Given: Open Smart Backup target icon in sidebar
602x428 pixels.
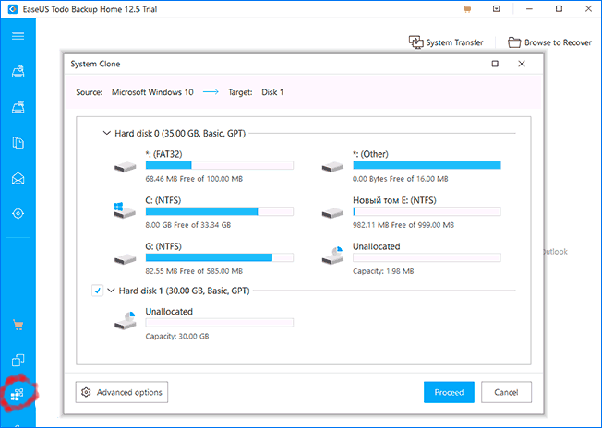Looking at the screenshot, I should (x=18, y=213).
